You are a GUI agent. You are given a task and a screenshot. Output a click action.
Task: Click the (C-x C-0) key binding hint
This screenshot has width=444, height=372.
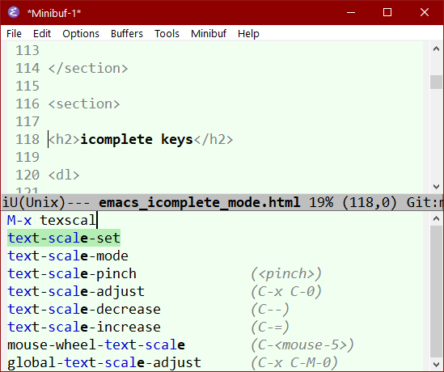pyautogui.click(x=286, y=292)
